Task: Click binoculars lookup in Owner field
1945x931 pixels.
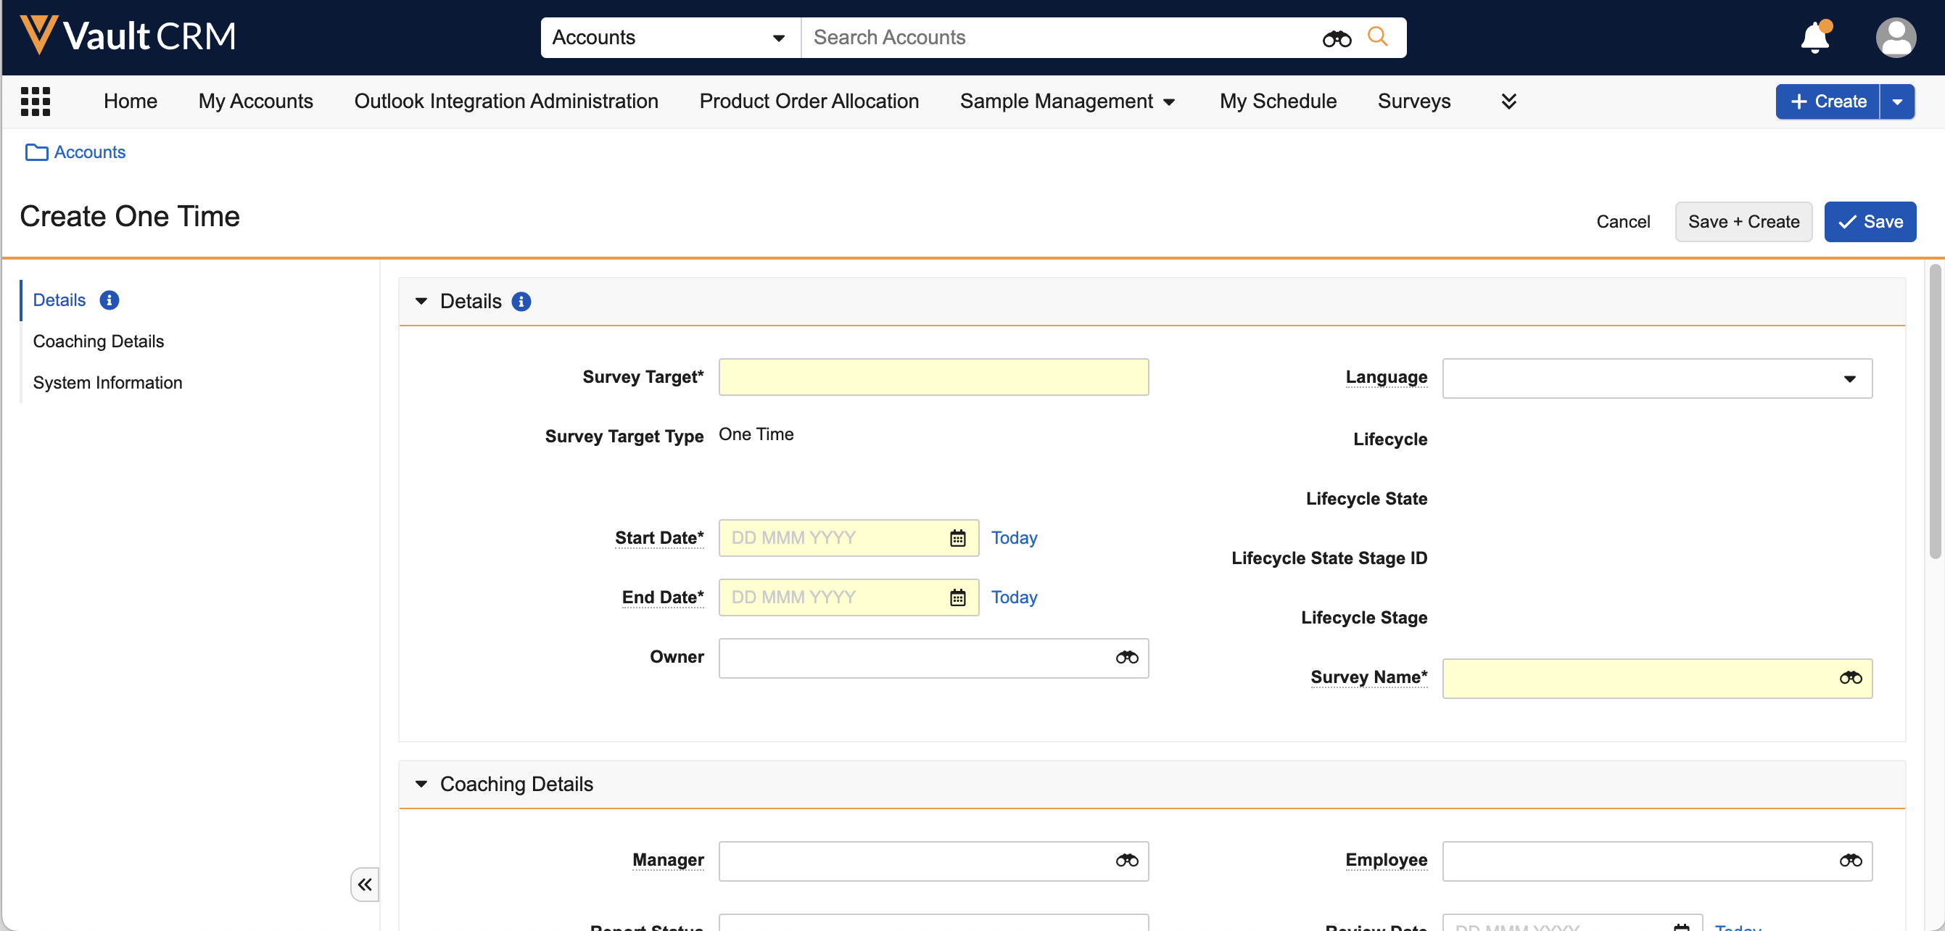Action: tap(1126, 658)
